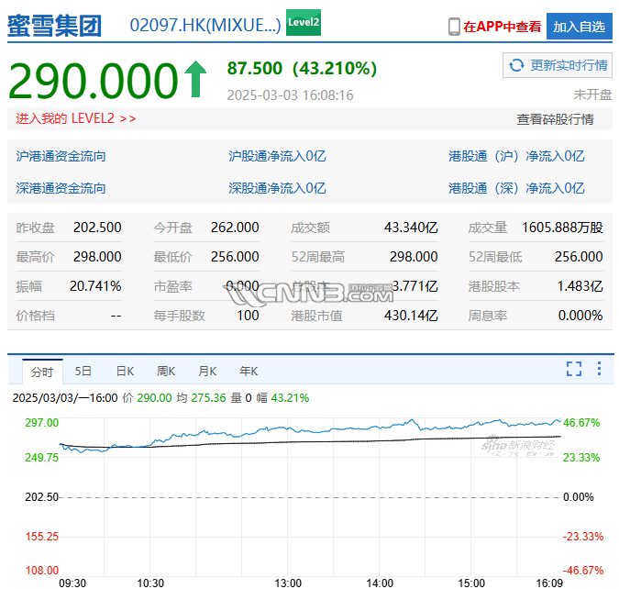
Task: Click 52周最低 value 256.000
Action: coord(579,257)
